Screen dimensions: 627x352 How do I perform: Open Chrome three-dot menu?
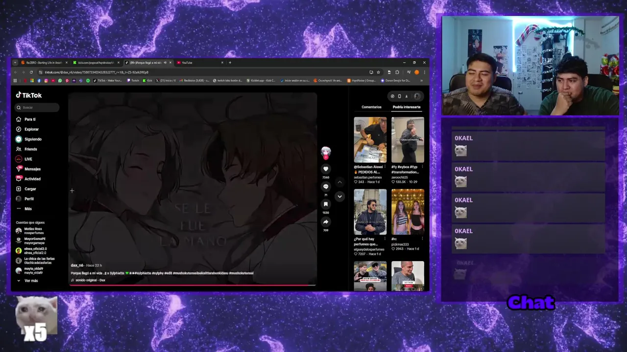pyautogui.click(x=424, y=72)
